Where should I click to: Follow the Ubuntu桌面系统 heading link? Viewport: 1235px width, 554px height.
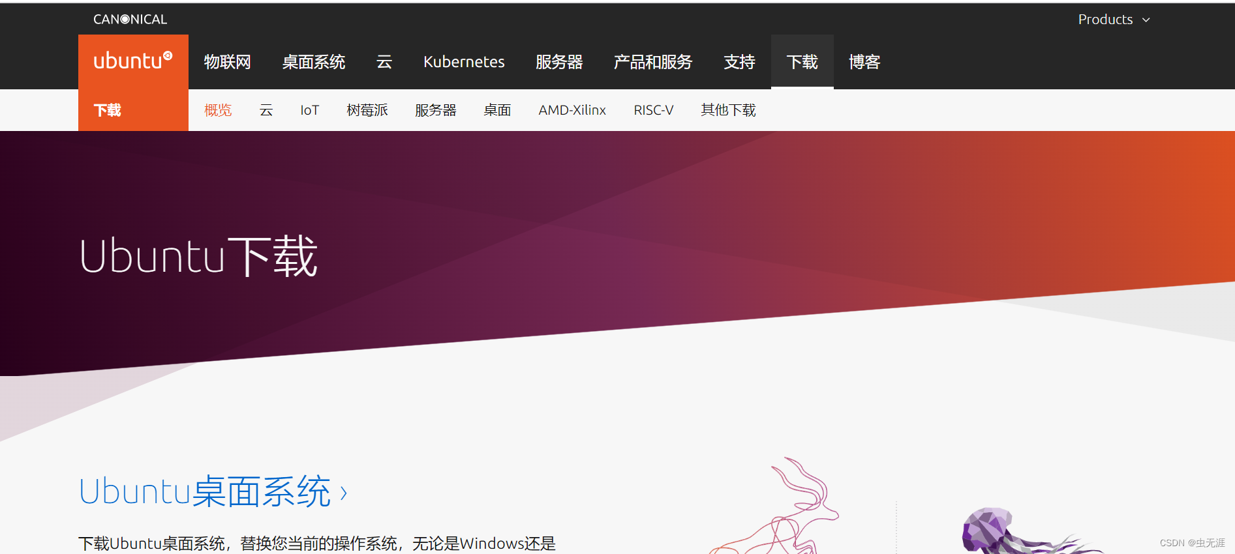213,491
